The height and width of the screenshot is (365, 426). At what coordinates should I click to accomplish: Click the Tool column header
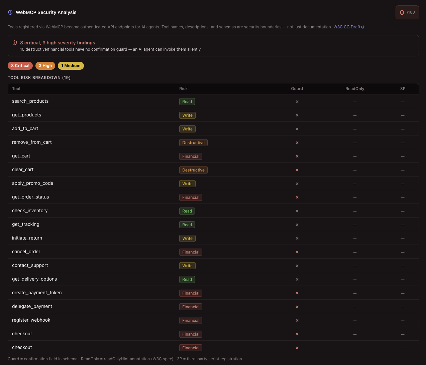click(x=16, y=89)
